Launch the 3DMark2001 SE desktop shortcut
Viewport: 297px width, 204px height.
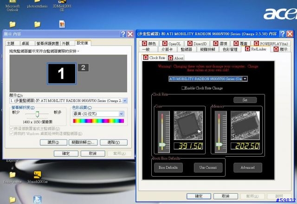62,6
